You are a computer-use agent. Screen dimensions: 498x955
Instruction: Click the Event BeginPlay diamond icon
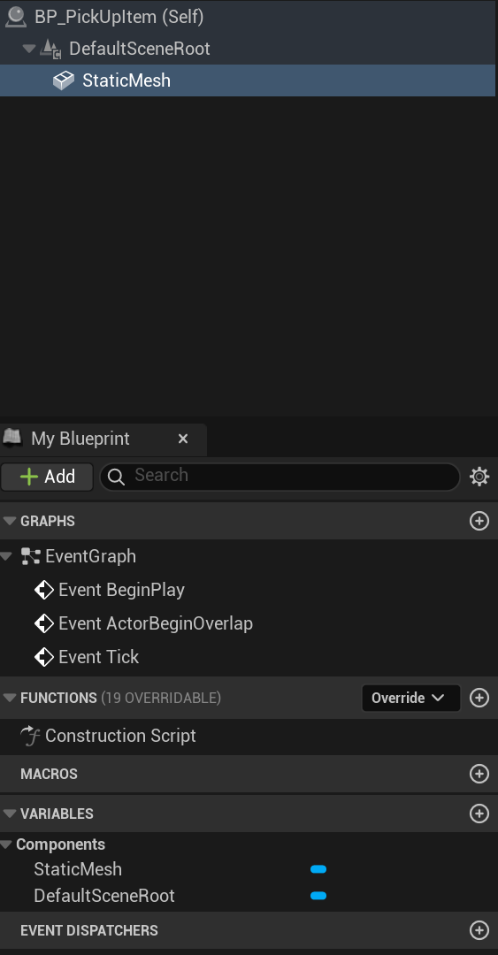tap(44, 590)
